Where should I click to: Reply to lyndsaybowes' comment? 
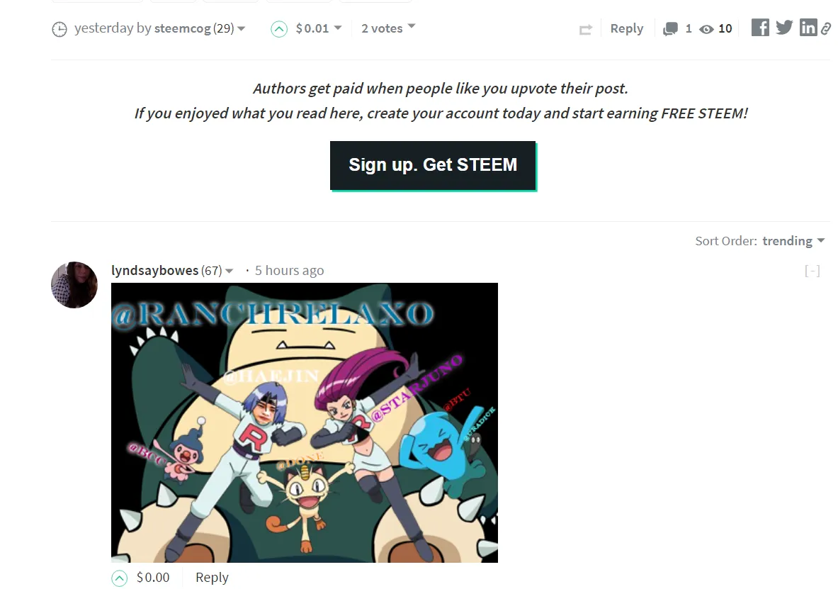(212, 577)
